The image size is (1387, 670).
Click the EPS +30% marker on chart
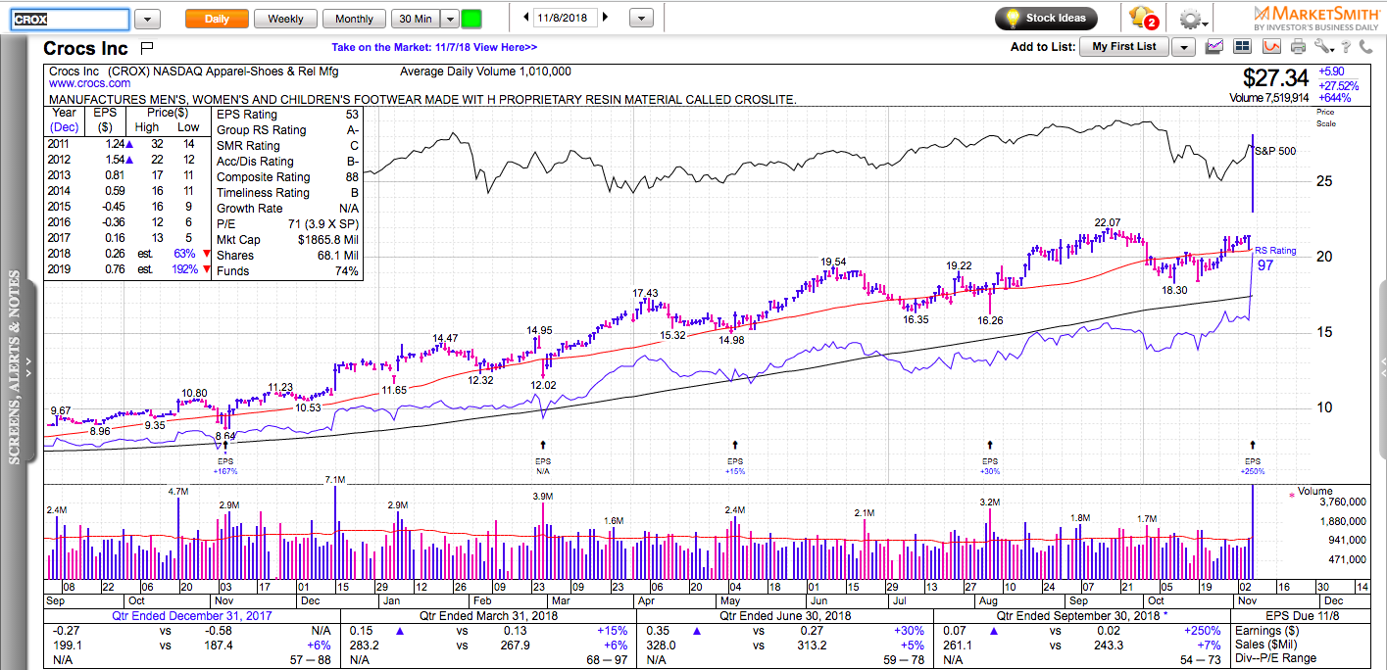(x=990, y=459)
